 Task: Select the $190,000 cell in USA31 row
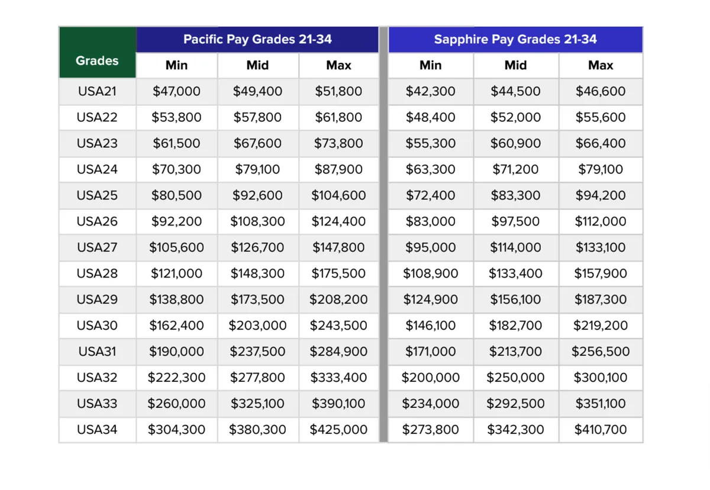pos(176,352)
